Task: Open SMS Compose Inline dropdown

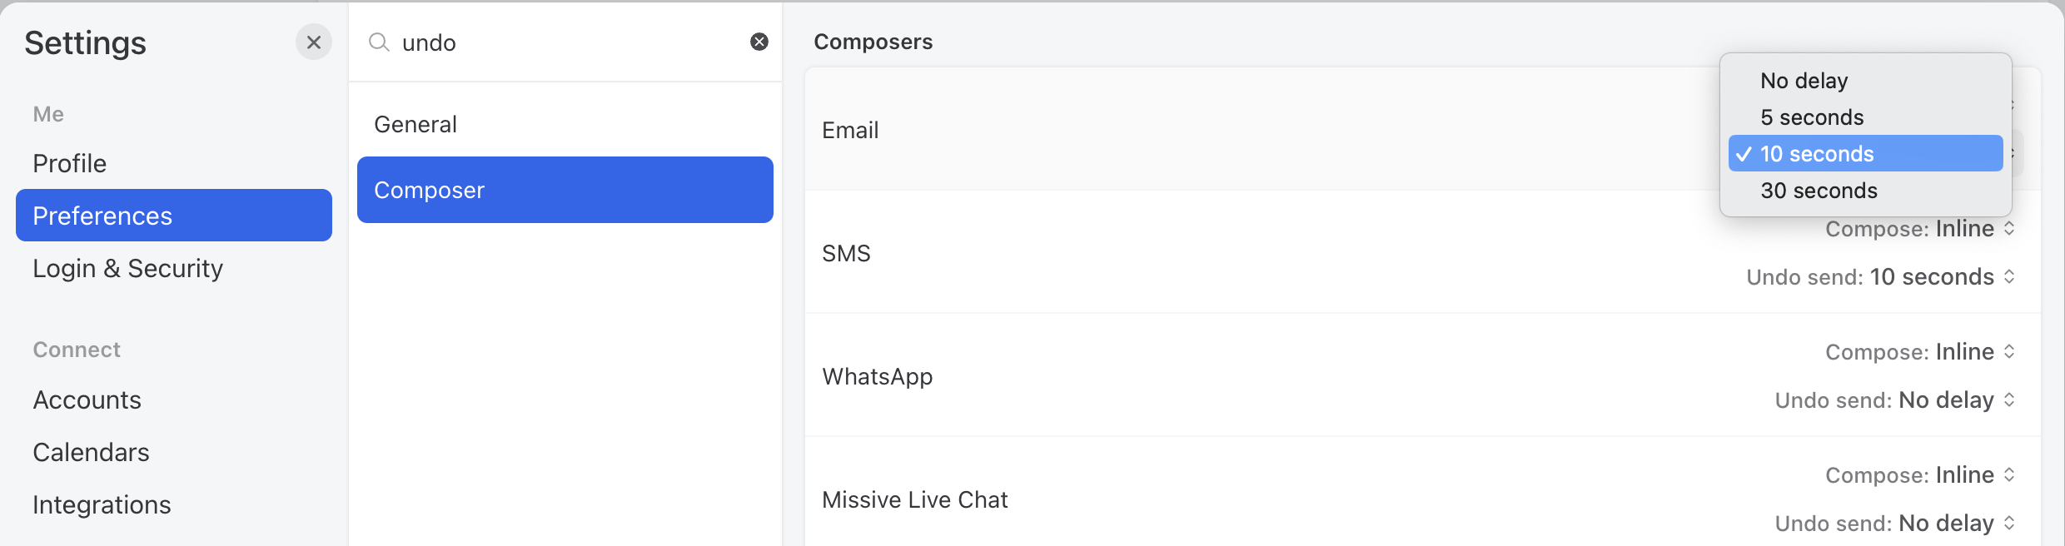Action: pos(1920,229)
